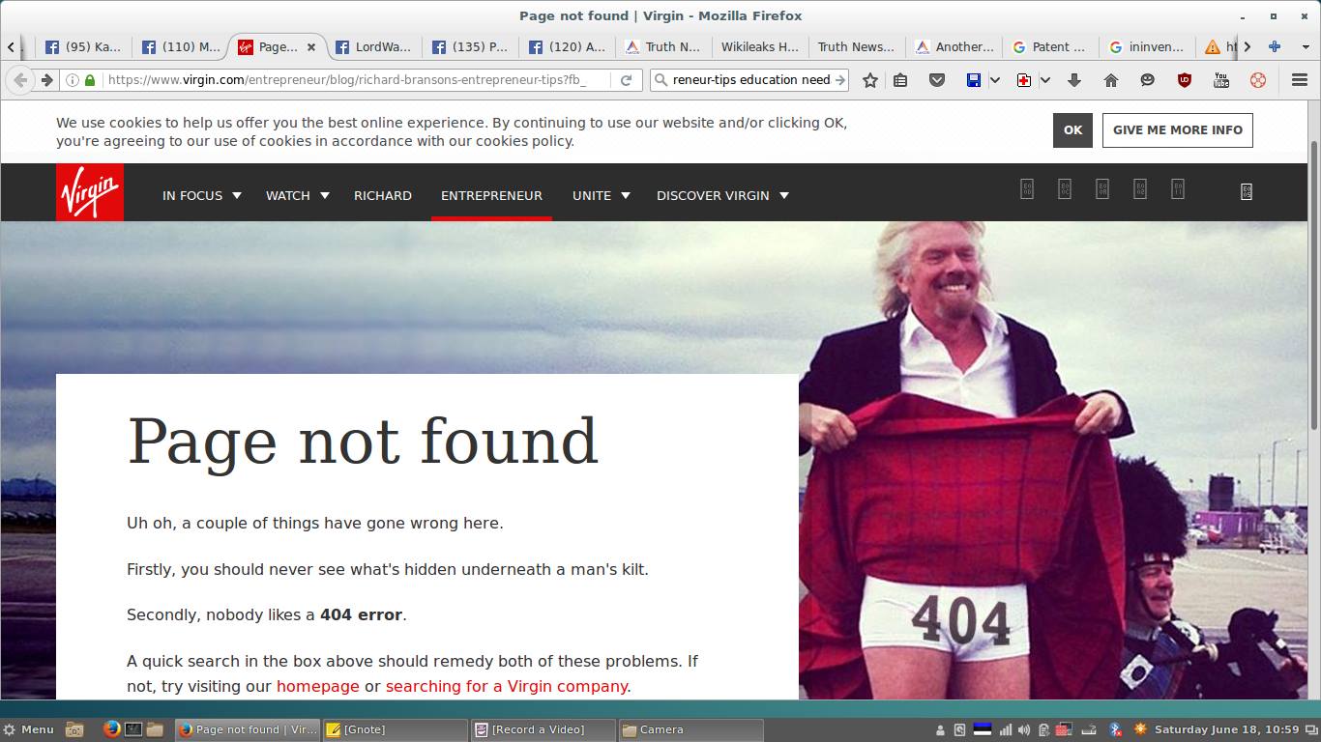The height and width of the screenshot is (742, 1321).
Task: Accept cookies with OK button
Action: point(1072,130)
